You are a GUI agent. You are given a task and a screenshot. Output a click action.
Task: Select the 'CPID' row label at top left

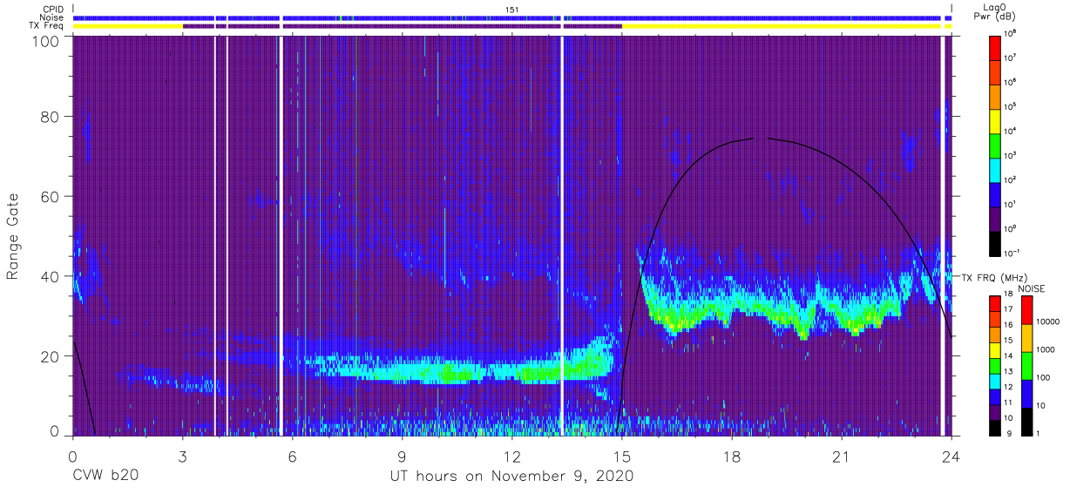[52, 9]
